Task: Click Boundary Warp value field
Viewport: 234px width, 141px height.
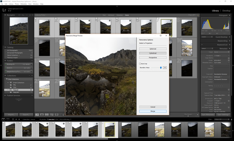Action: 165,68
